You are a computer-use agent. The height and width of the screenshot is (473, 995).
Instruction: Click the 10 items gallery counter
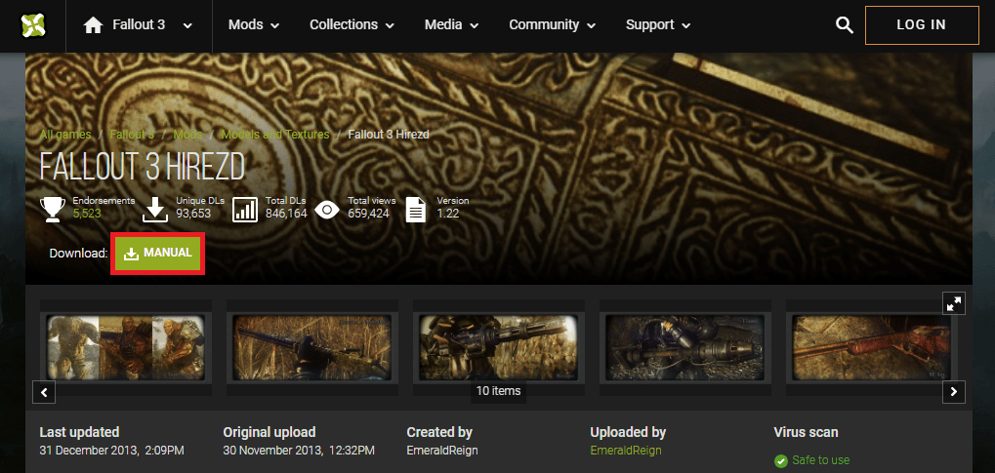(x=498, y=390)
